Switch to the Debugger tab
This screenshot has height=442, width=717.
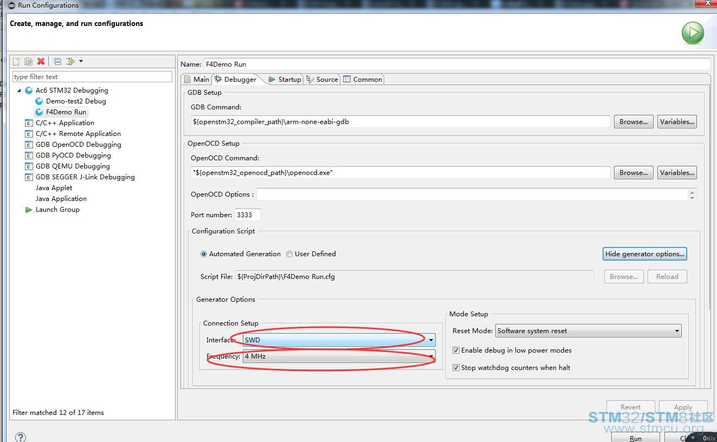pyautogui.click(x=235, y=79)
